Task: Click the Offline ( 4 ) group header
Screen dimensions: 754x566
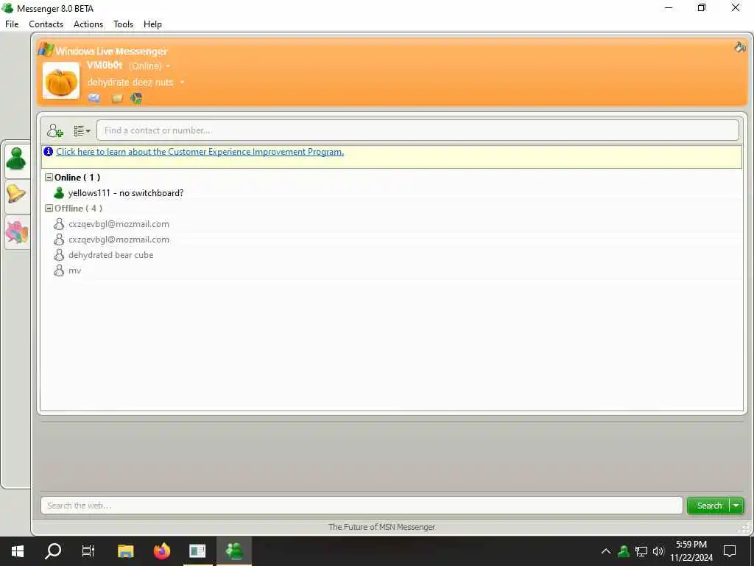Action: point(78,209)
